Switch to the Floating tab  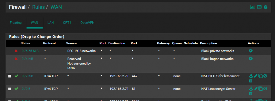click(16, 23)
